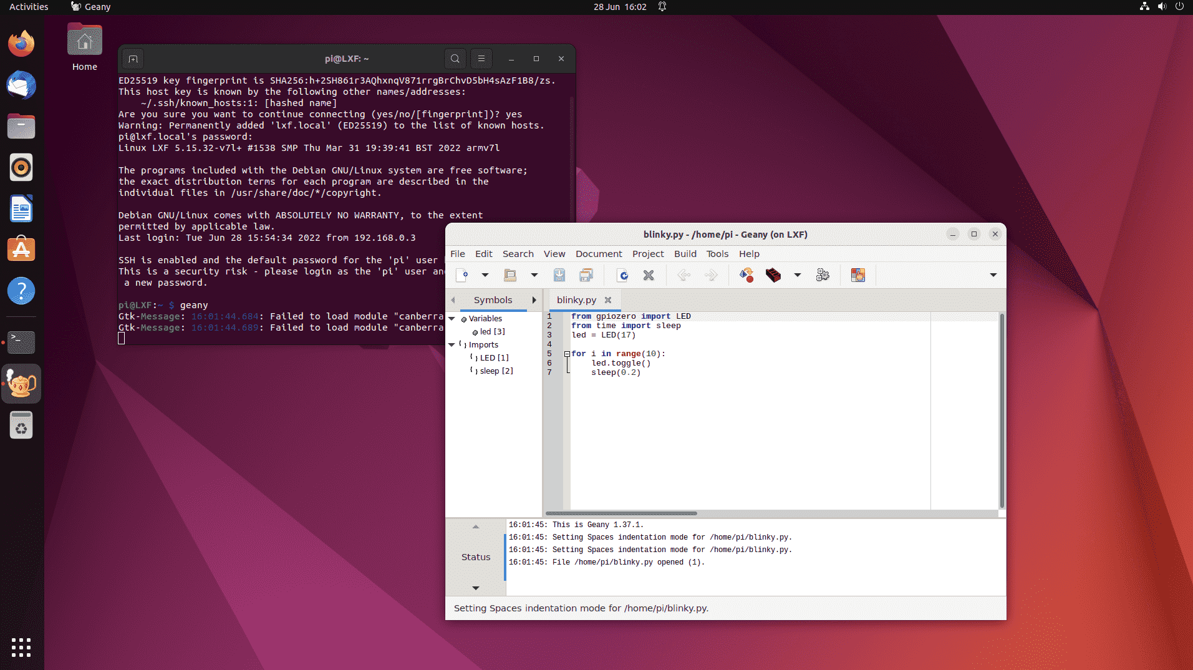The image size is (1193, 670).
Task: Open Ubuntu Software from the dock
Action: point(21,250)
